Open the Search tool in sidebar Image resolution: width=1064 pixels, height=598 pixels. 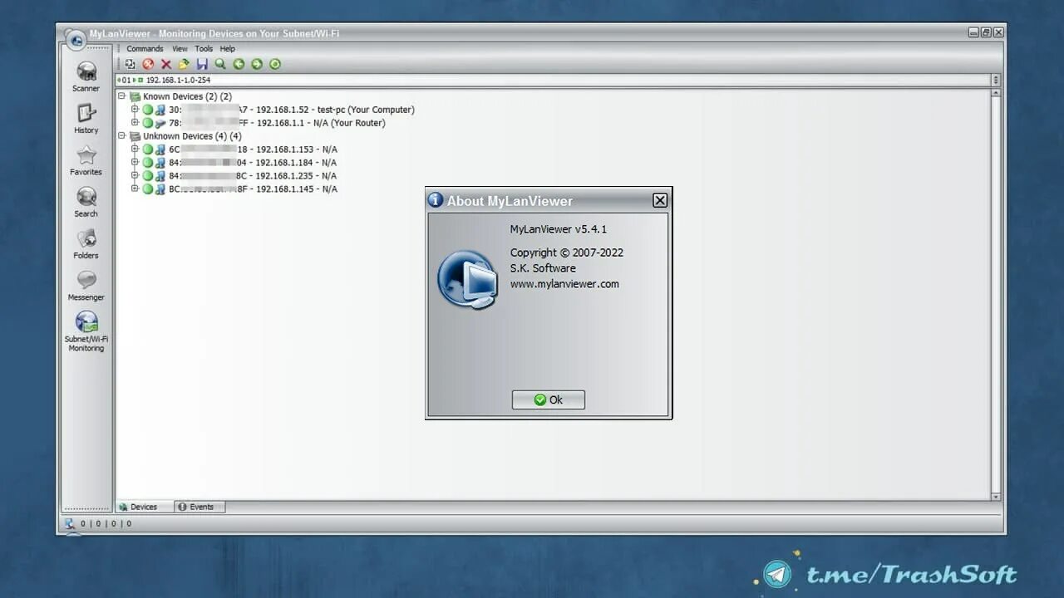tap(86, 202)
